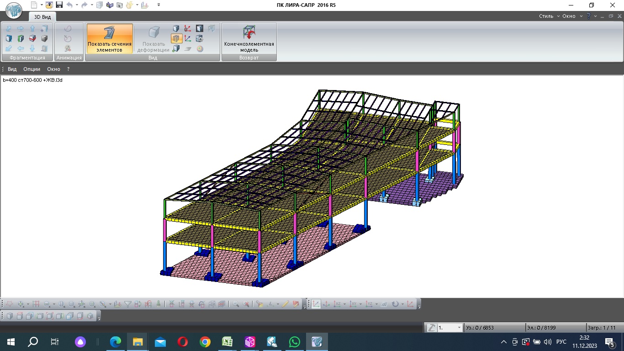Open the Опции menu

pyautogui.click(x=32, y=69)
